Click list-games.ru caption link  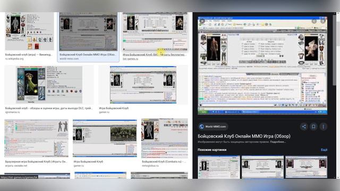(x=155, y=55)
